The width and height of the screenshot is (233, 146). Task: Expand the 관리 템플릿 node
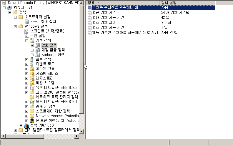click(x=16, y=130)
